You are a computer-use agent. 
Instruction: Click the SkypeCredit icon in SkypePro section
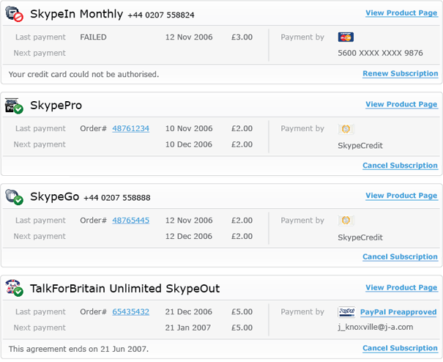click(346, 129)
